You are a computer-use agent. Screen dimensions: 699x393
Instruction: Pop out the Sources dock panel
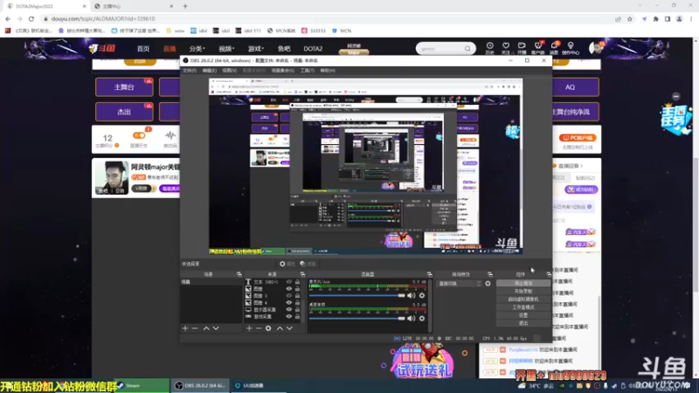[x=302, y=274]
